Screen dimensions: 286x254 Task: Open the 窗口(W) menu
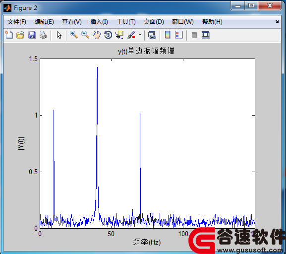[182, 22]
